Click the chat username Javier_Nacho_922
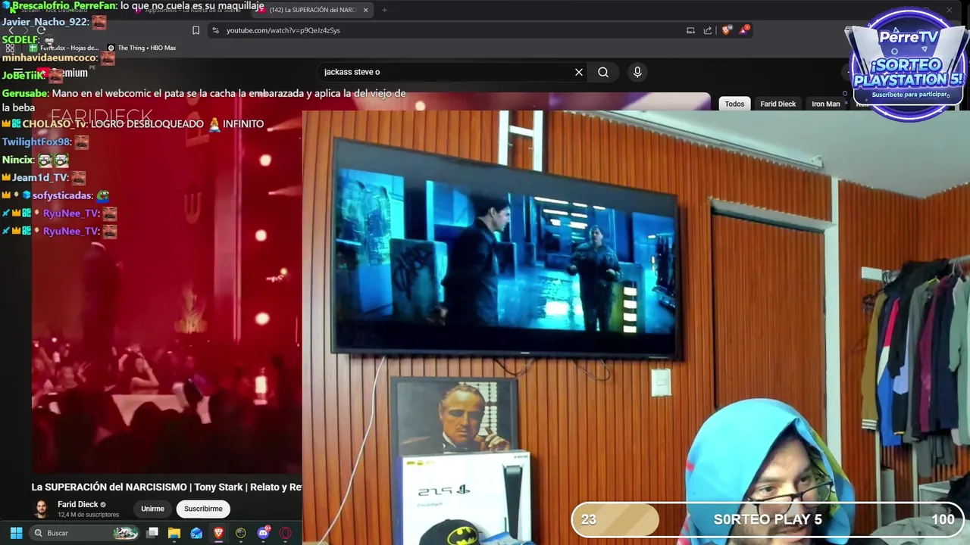 click(45, 22)
